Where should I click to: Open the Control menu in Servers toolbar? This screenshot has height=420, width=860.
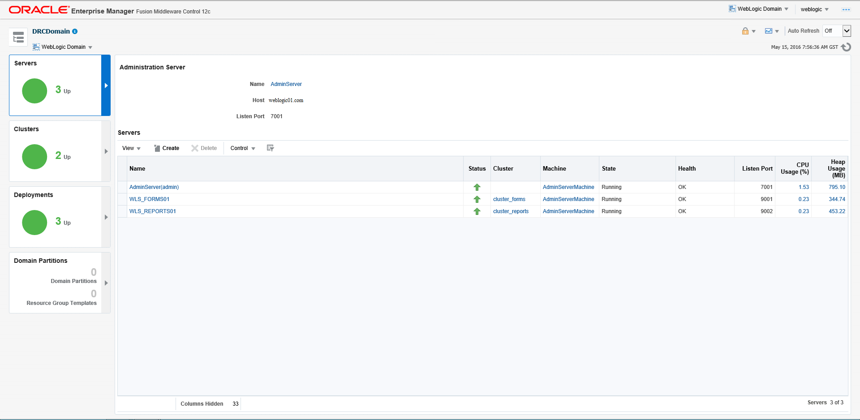click(x=243, y=148)
